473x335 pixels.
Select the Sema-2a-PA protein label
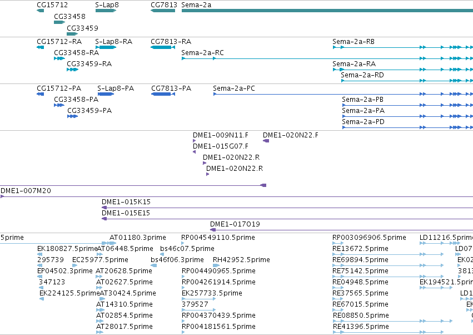[x=363, y=111]
